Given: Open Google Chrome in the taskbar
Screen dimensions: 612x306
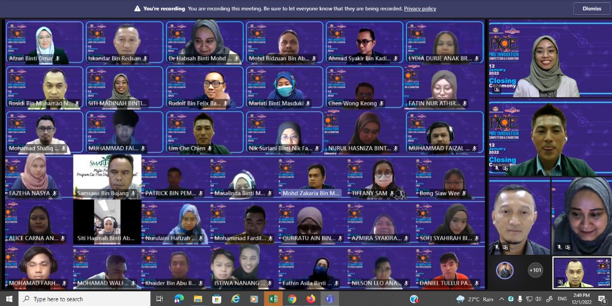Looking at the screenshot, I should click(x=292, y=299).
